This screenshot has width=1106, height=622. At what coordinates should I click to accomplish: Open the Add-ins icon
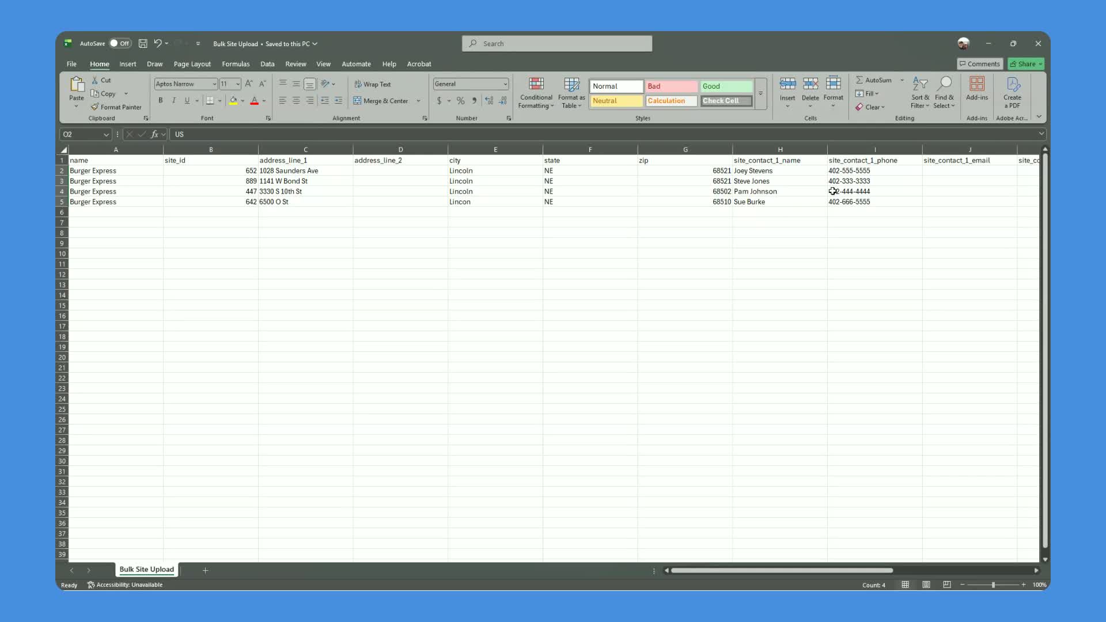[977, 85]
